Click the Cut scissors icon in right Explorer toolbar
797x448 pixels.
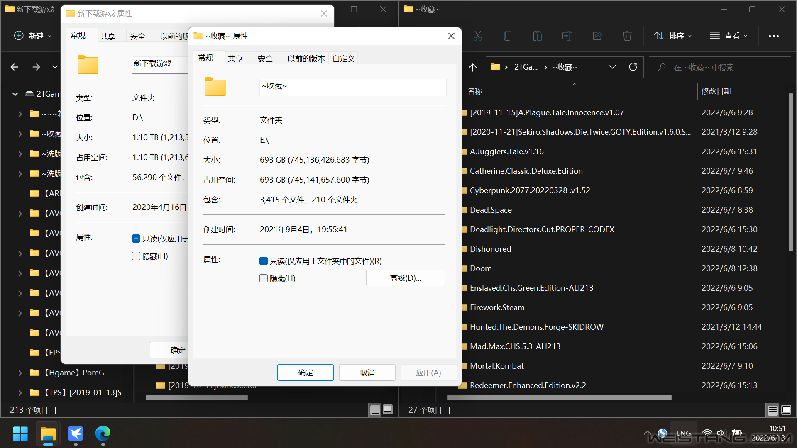pyautogui.click(x=478, y=36)
